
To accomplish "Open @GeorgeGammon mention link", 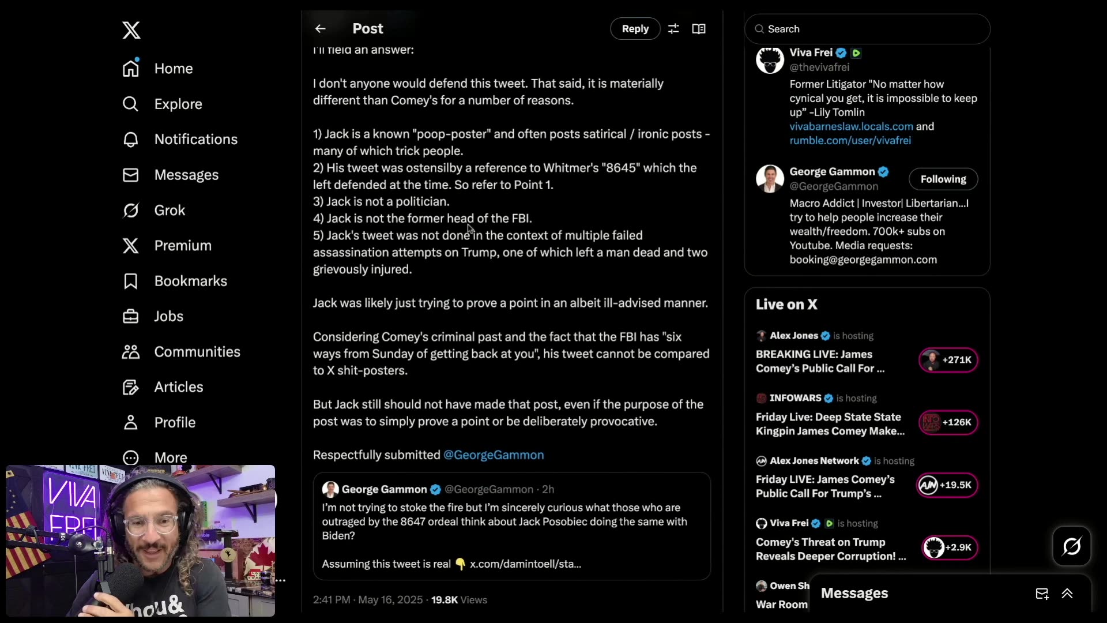I will [494, 455].
